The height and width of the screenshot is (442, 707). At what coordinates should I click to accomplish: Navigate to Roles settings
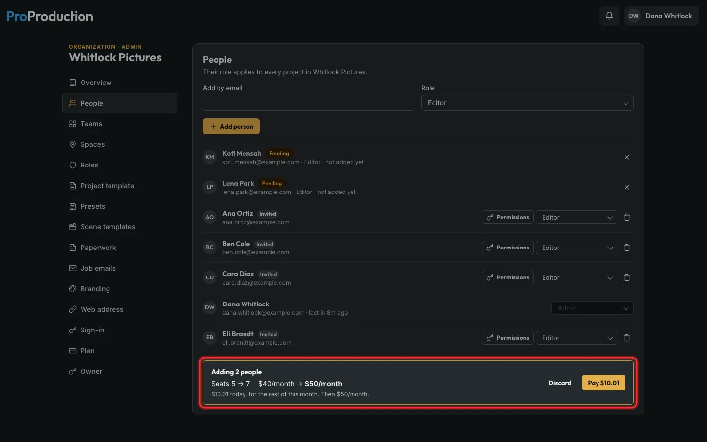(120, 165)
